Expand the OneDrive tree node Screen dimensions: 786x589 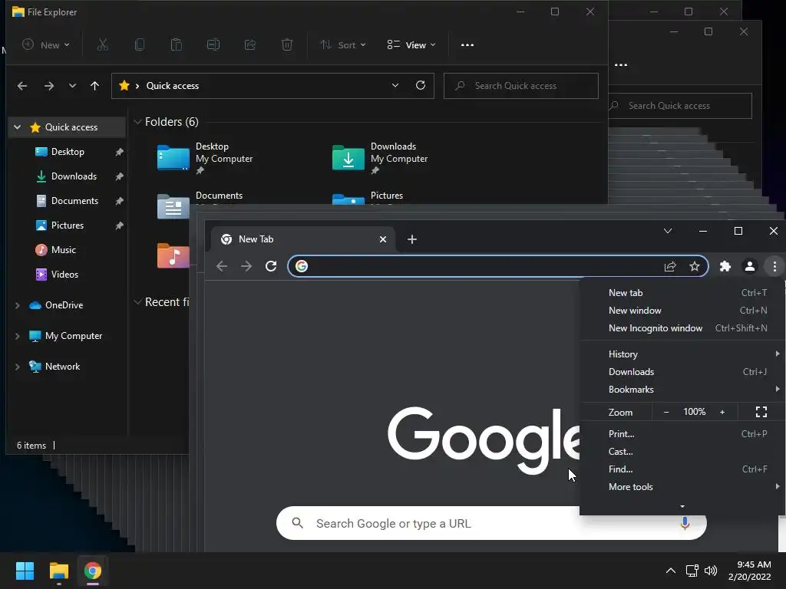coord(18,305)
